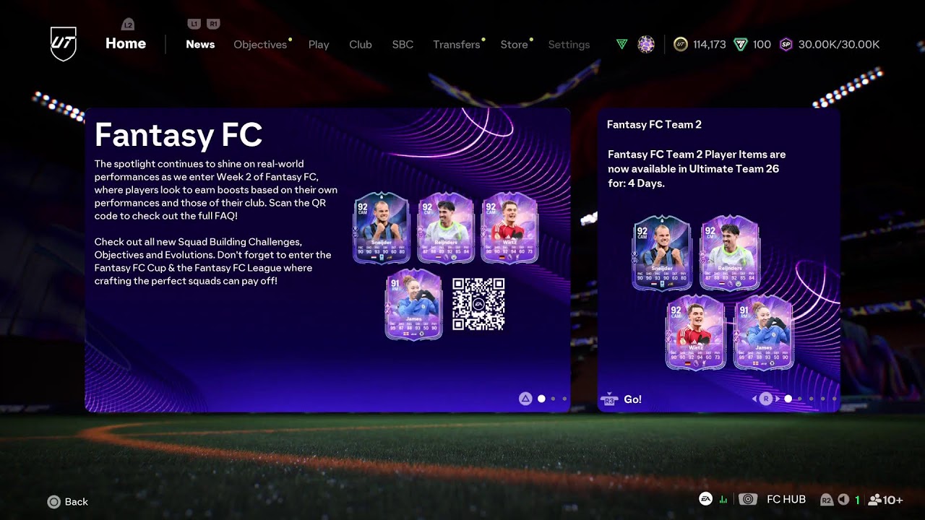Image resolution: width=925 pixels, height=520 pixels.
Task: Switch to the Objectives tab
Action: tap(260, 45)
